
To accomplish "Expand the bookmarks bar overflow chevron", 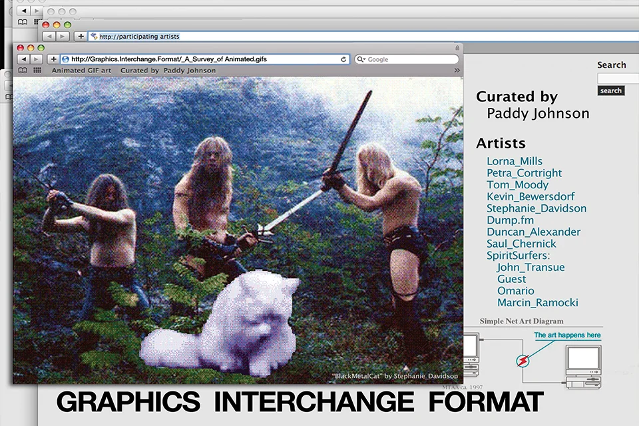I will 457,70.
